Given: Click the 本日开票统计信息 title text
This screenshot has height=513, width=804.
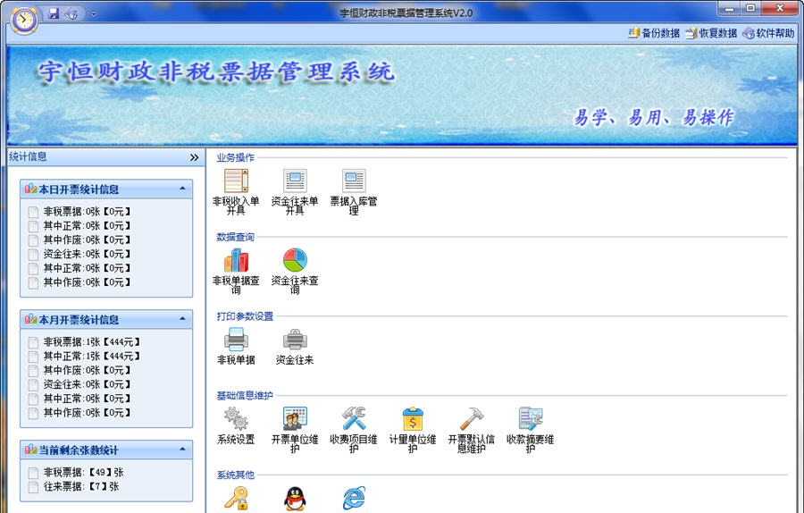Looking at the screenshot, I should tap(79, 189).
